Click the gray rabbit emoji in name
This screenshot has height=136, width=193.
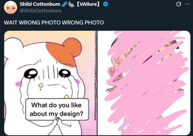(x=71, y=4)
